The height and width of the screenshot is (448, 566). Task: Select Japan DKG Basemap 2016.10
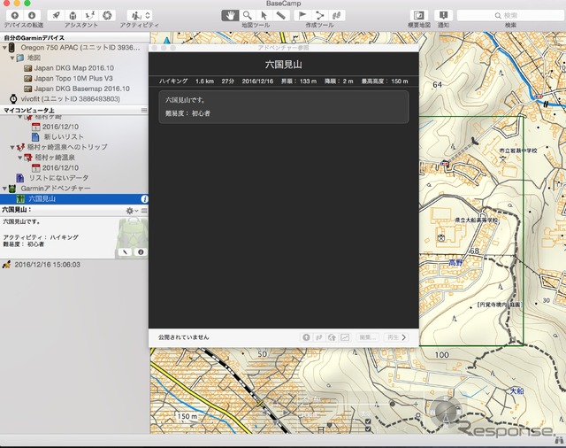click(82, 89)
